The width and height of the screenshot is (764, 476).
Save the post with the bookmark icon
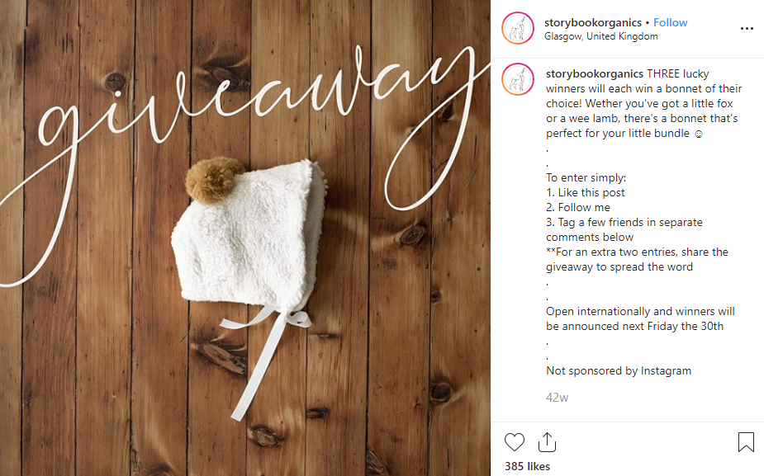coord(746,442)
